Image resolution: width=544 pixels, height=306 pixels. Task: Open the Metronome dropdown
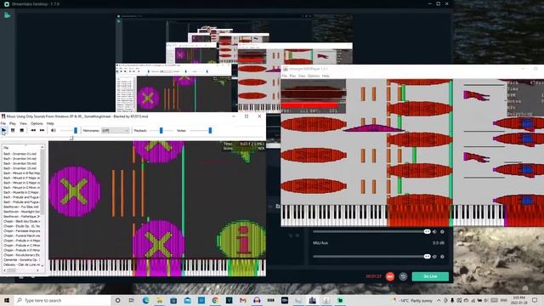[116, 130]
